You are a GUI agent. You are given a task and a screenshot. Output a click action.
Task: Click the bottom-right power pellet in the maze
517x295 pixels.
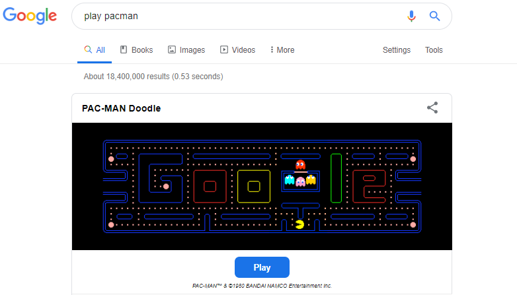(413, 225)
